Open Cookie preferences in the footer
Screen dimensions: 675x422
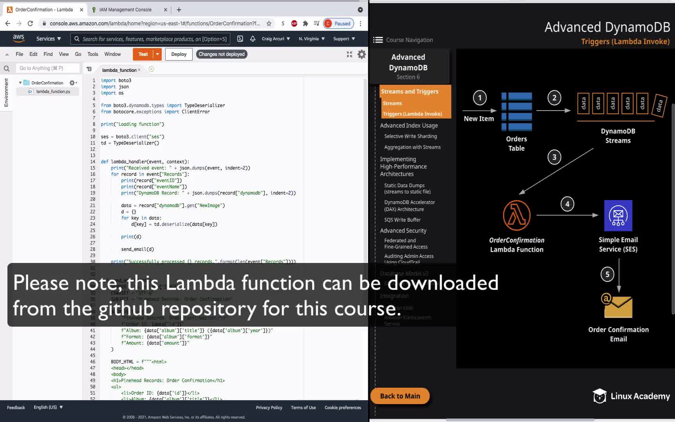point(343,408)
